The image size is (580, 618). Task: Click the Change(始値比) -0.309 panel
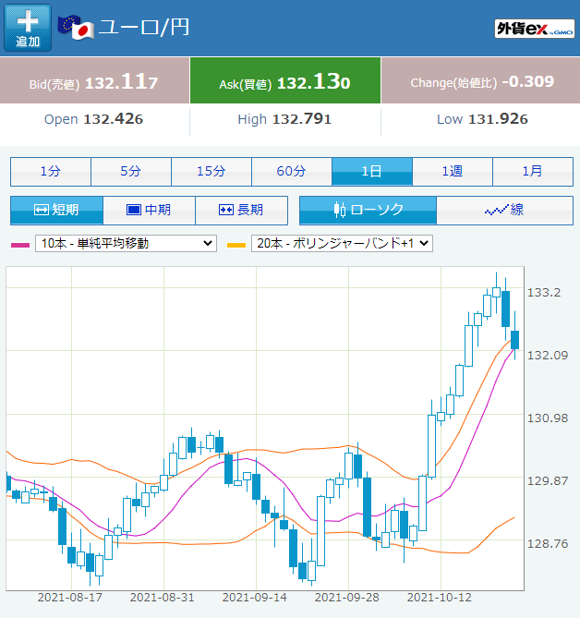pos(480,80)
